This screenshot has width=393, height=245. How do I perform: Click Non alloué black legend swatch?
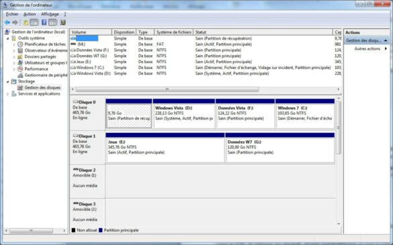pyautogui.click(x=73, y=230)
